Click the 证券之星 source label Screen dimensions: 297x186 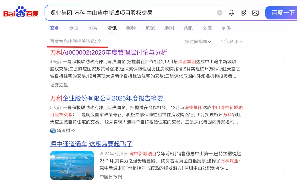(x=59, y=85)
